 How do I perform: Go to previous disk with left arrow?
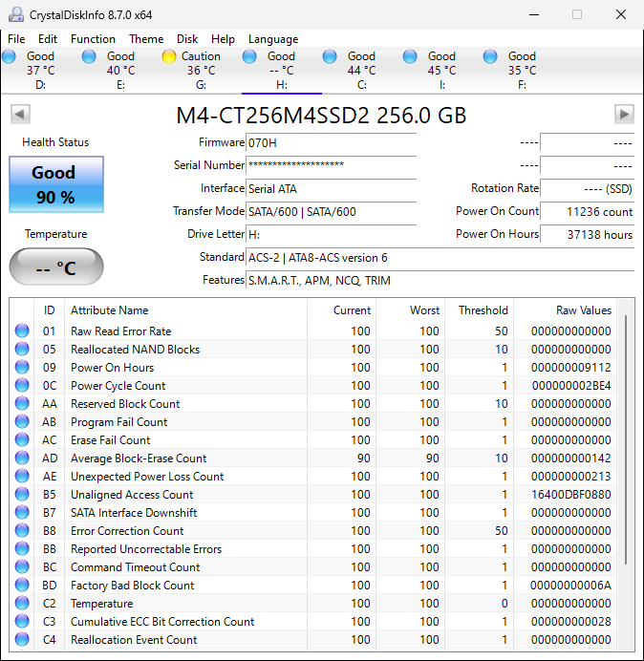pyautogui.click(x=20, y=115)
